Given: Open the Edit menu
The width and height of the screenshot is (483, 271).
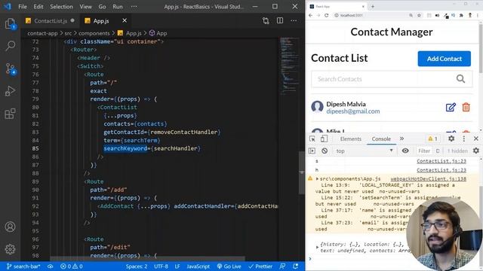Looking at the screenshot, I should pos(38,7).
